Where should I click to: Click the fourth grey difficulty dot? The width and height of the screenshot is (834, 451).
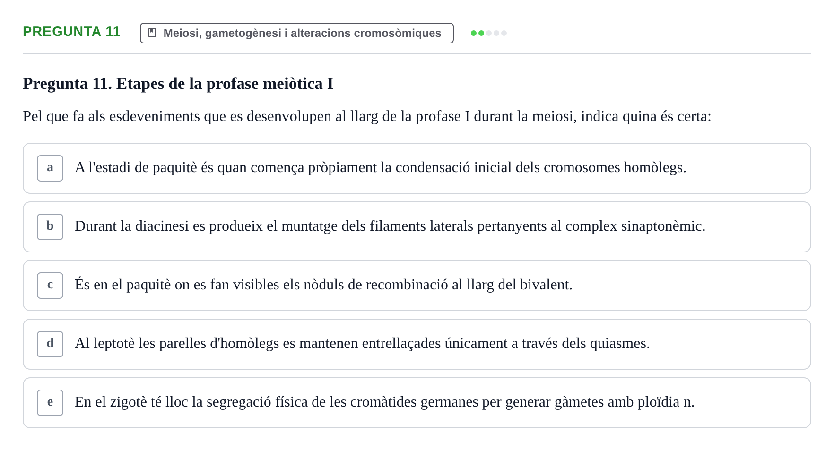(496, 33)
